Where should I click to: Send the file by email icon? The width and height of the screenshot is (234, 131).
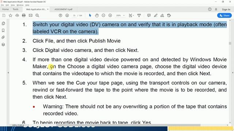pyautogui.click(x=31, y=15)
